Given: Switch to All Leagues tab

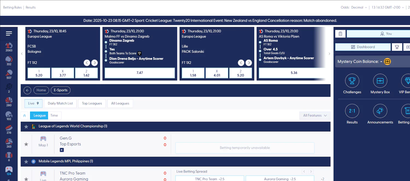Looking at the screenshot, I should [x=120, y=103].
